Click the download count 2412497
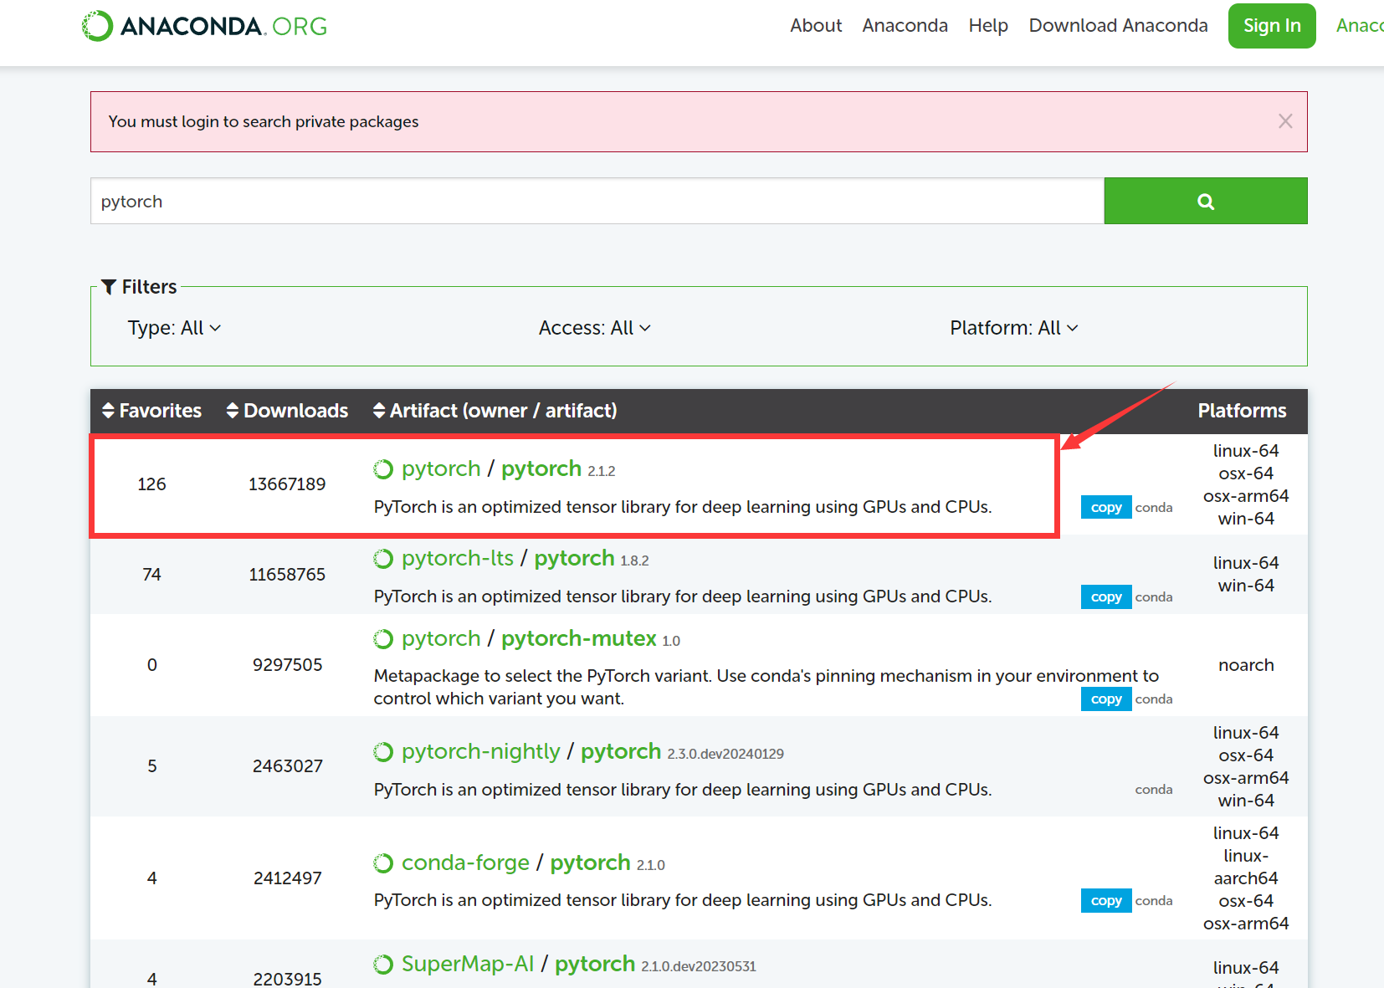Image resolution: width=1384 pixels, height=988 pixels. pos(288,878)
